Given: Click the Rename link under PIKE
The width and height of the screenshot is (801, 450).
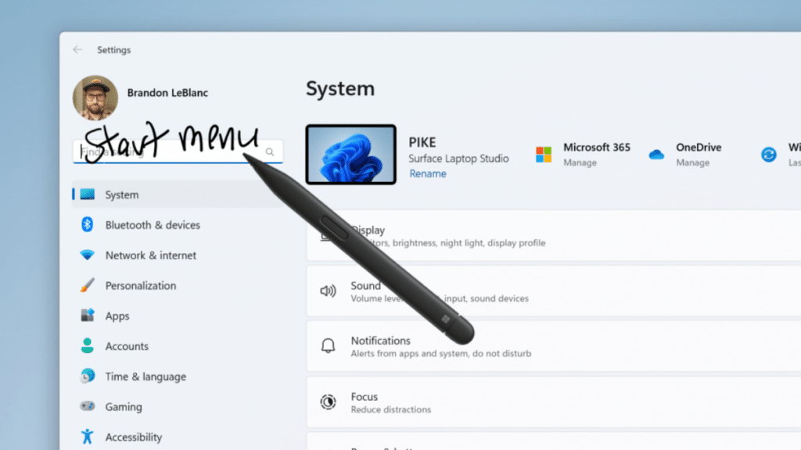Looking at the screenshot, I should [428, 173].
